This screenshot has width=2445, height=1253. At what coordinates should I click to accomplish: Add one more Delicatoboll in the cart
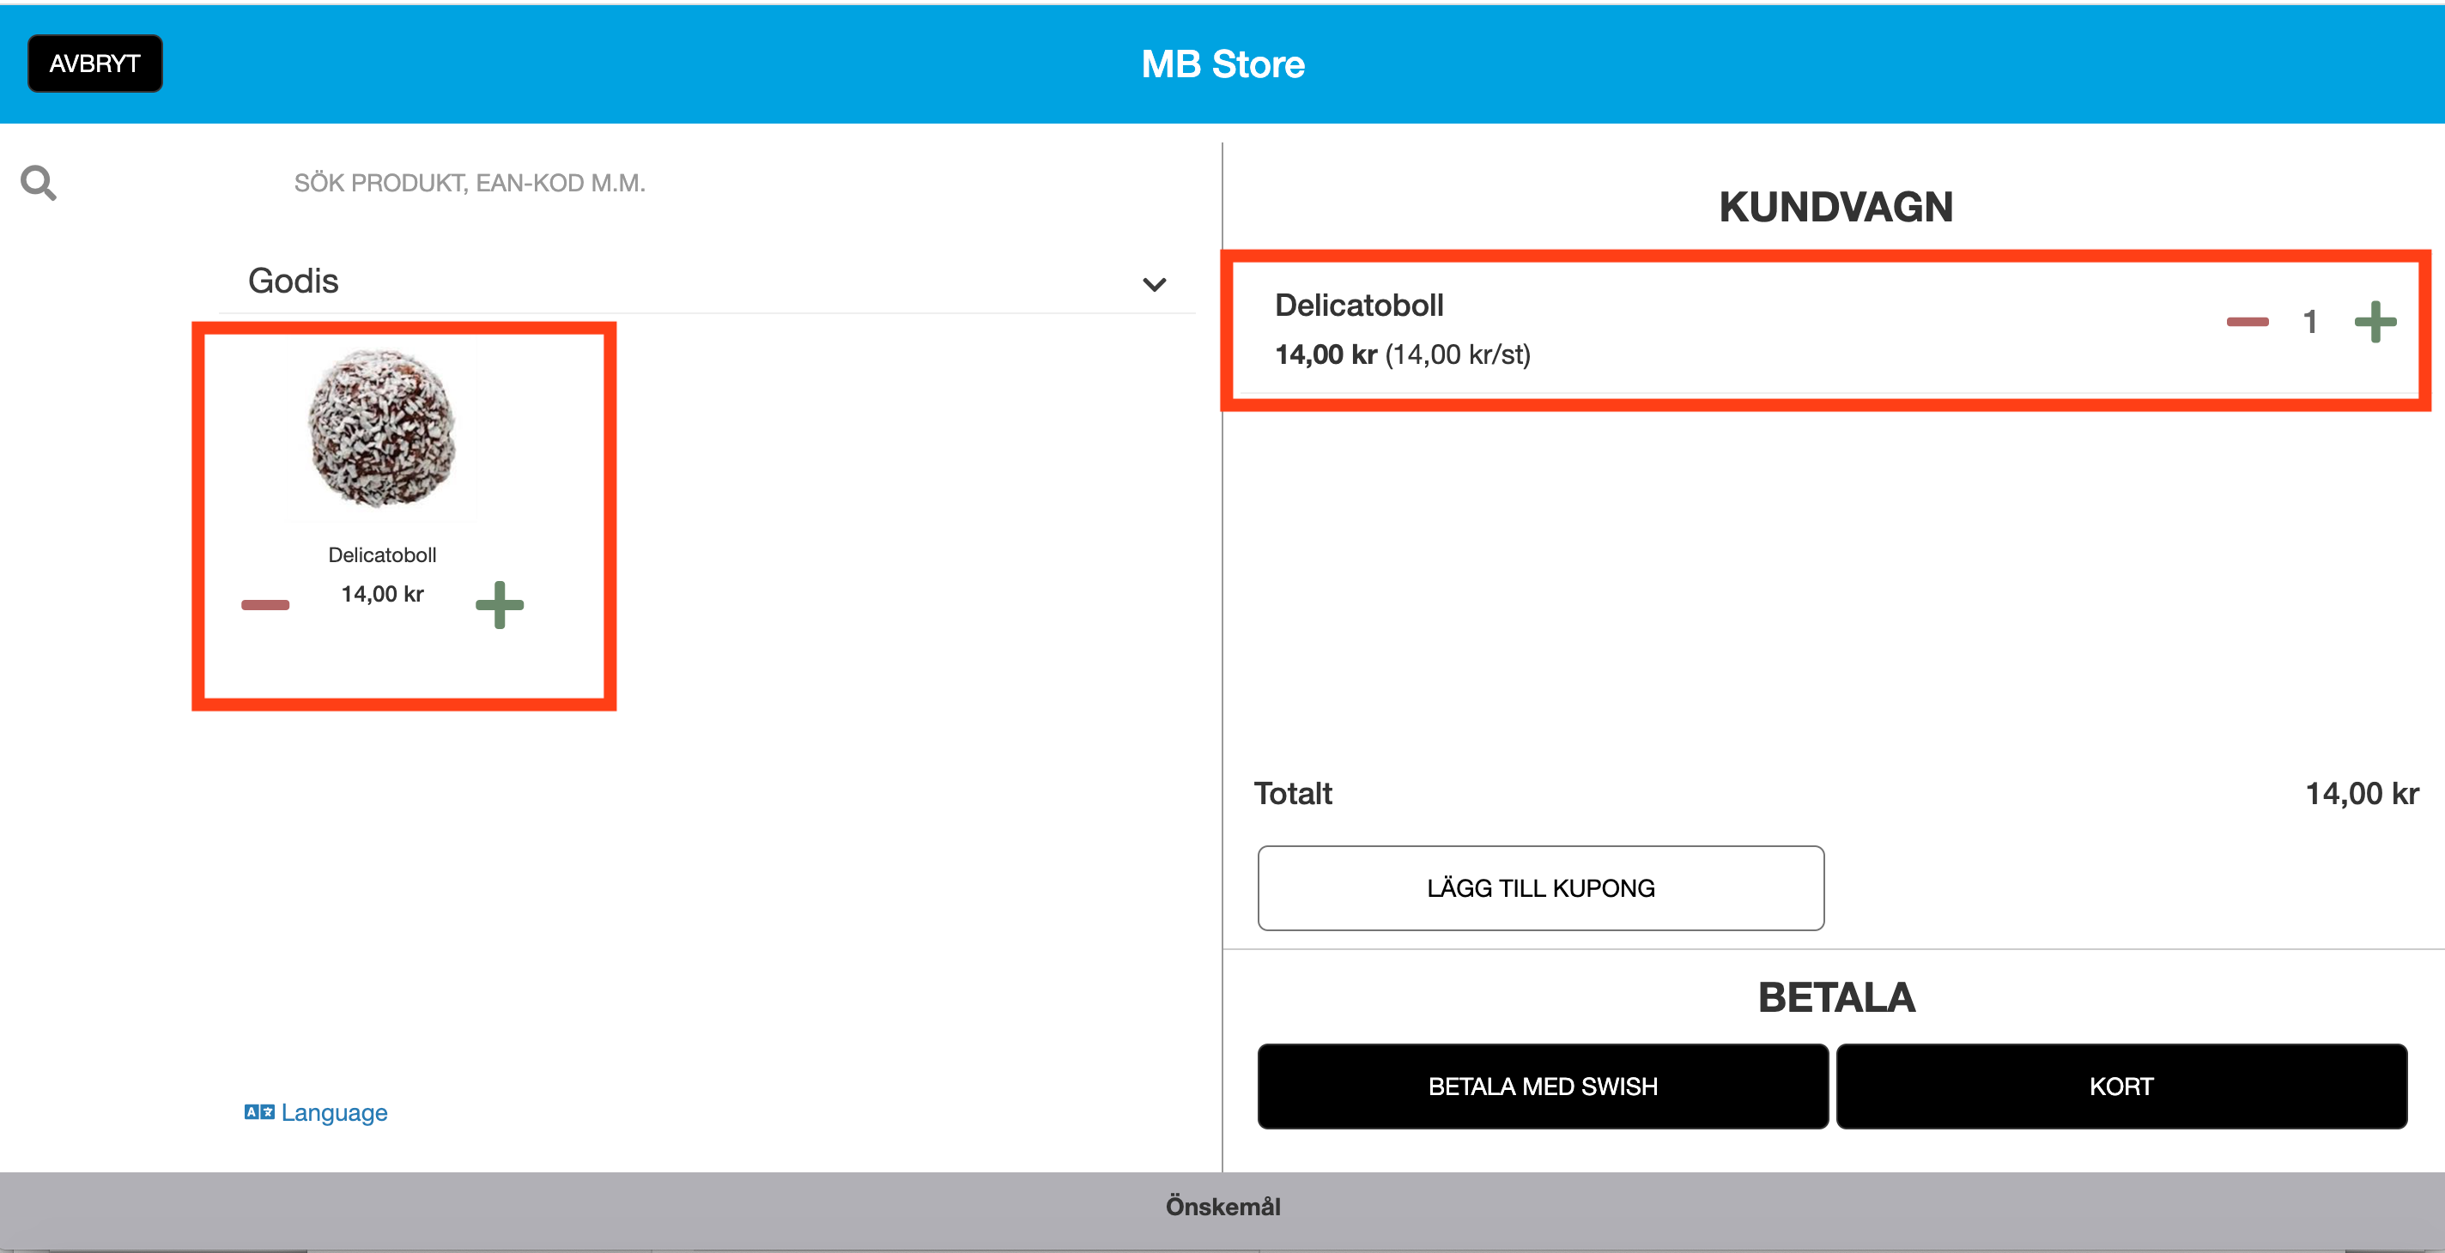click(2375, 322)
